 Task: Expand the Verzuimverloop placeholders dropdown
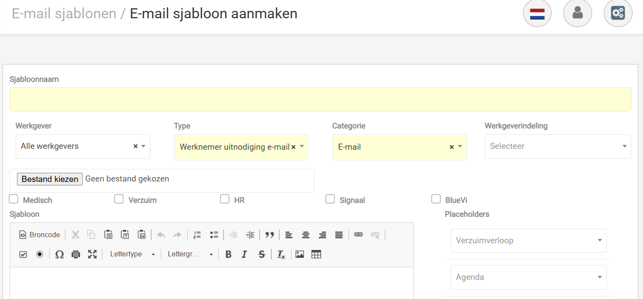(x=528, y=241)
